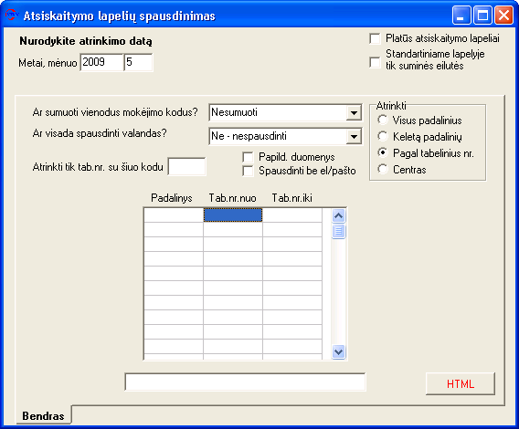Switch to the Bendras tab

pyautogui.click(x=43, y=416)
